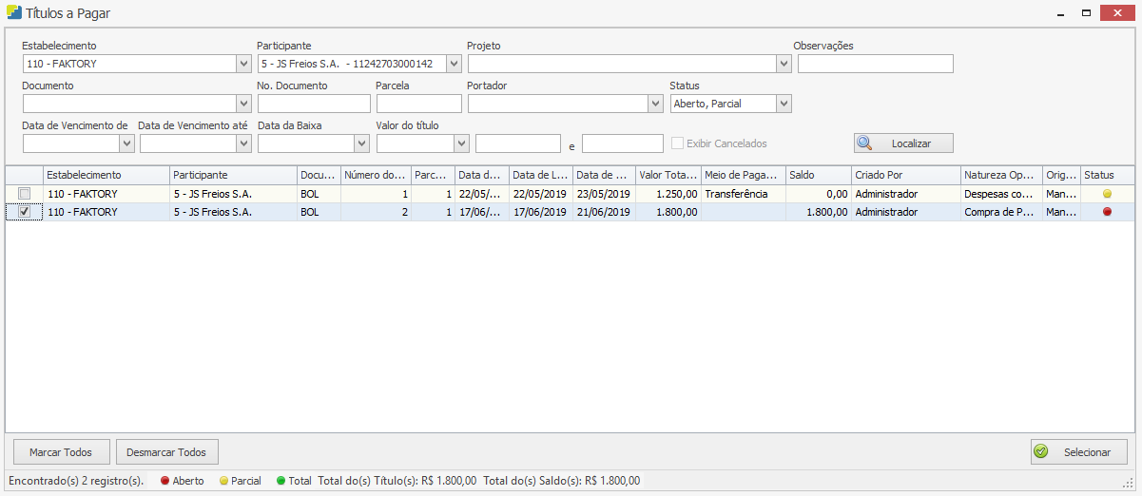Click the Criado Por column header

pos(905,176)
